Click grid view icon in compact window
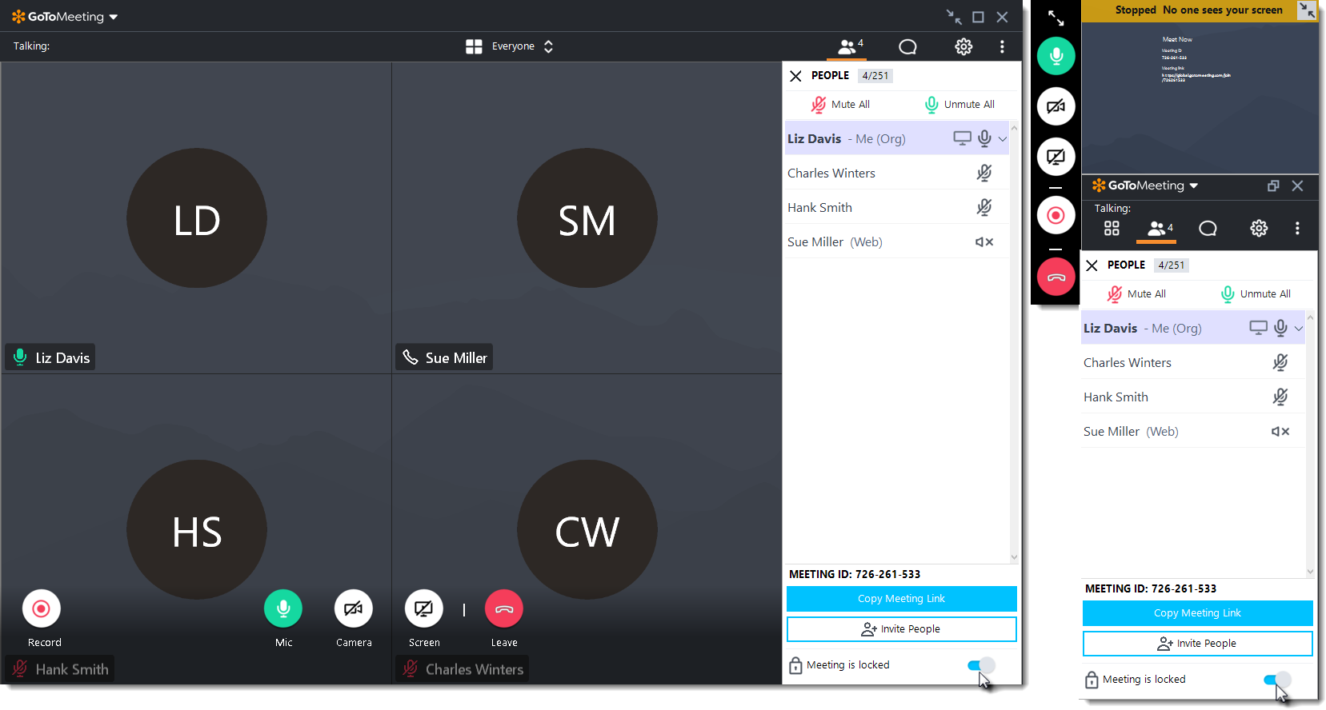Image resolution: width=1326 pixels, height=710 pixels. (x=1112, y=229)
